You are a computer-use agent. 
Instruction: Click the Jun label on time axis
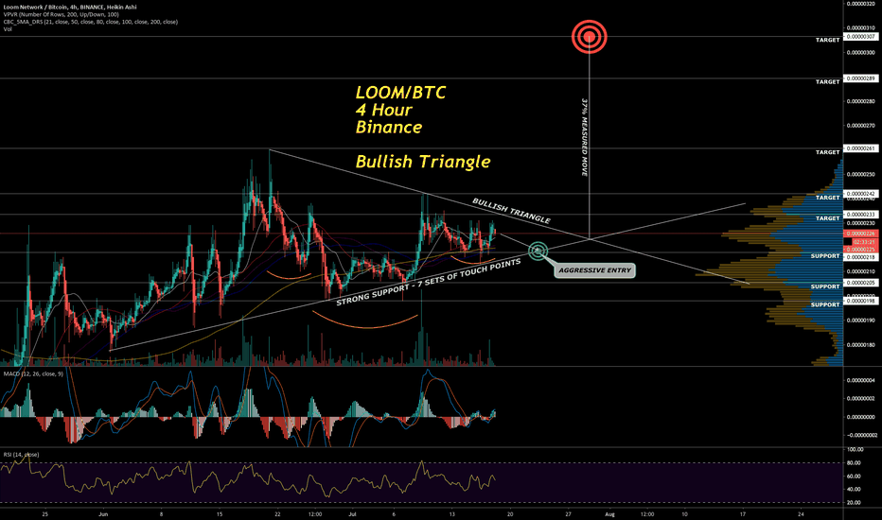(102, 513)
